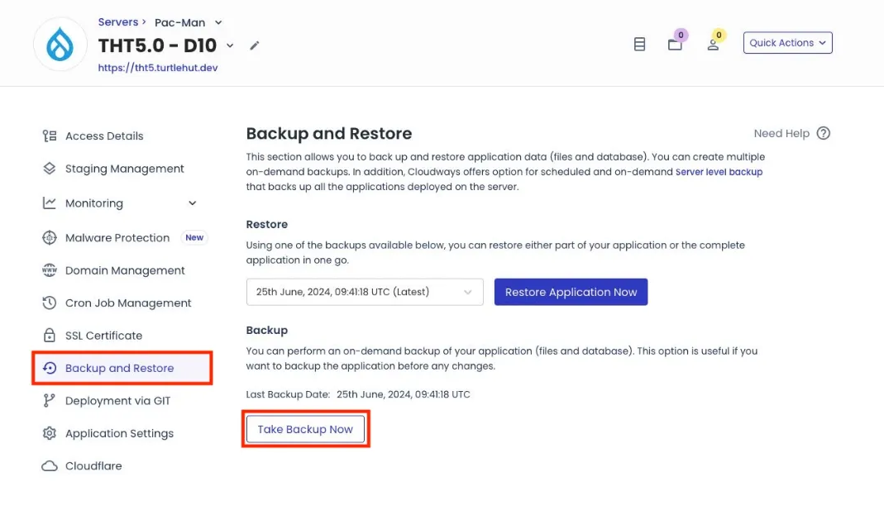Open the https://tht5.turtlehut.dev URL link

[158, 69]
